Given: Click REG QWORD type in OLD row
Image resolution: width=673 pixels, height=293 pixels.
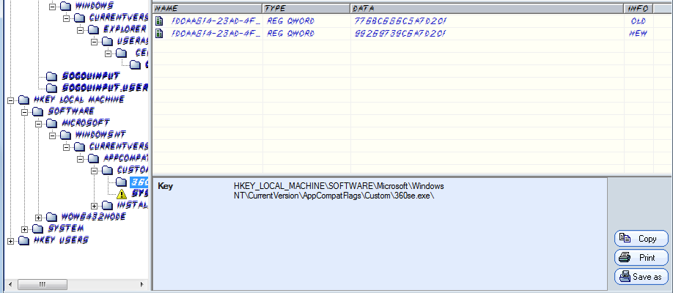Looking at the screenshot, I should pyautogui.click(x=290, y=21).
